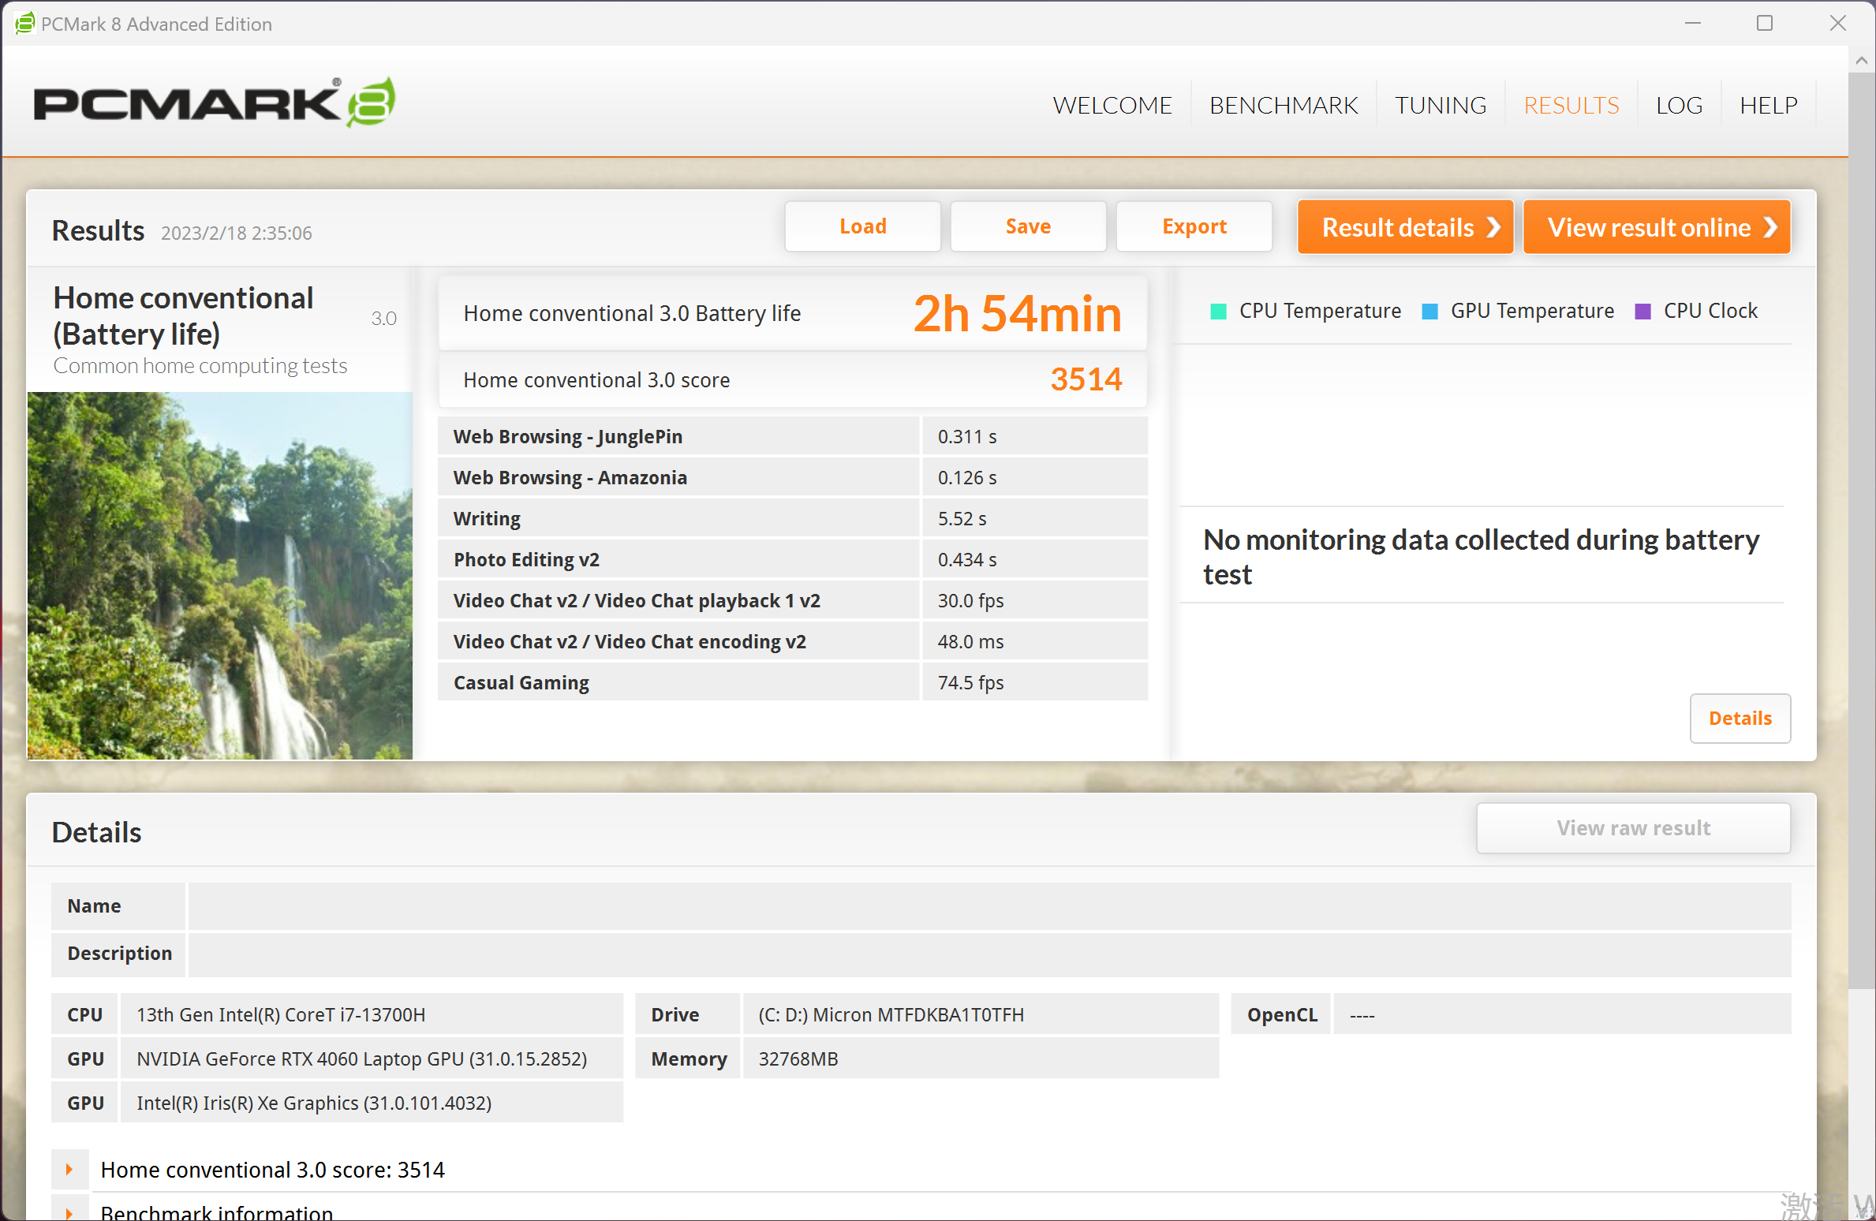Click the PCMark app icon in title bar
Image resolution: width=1876 pixels, height=1221 pixels.
click(24, 24)
